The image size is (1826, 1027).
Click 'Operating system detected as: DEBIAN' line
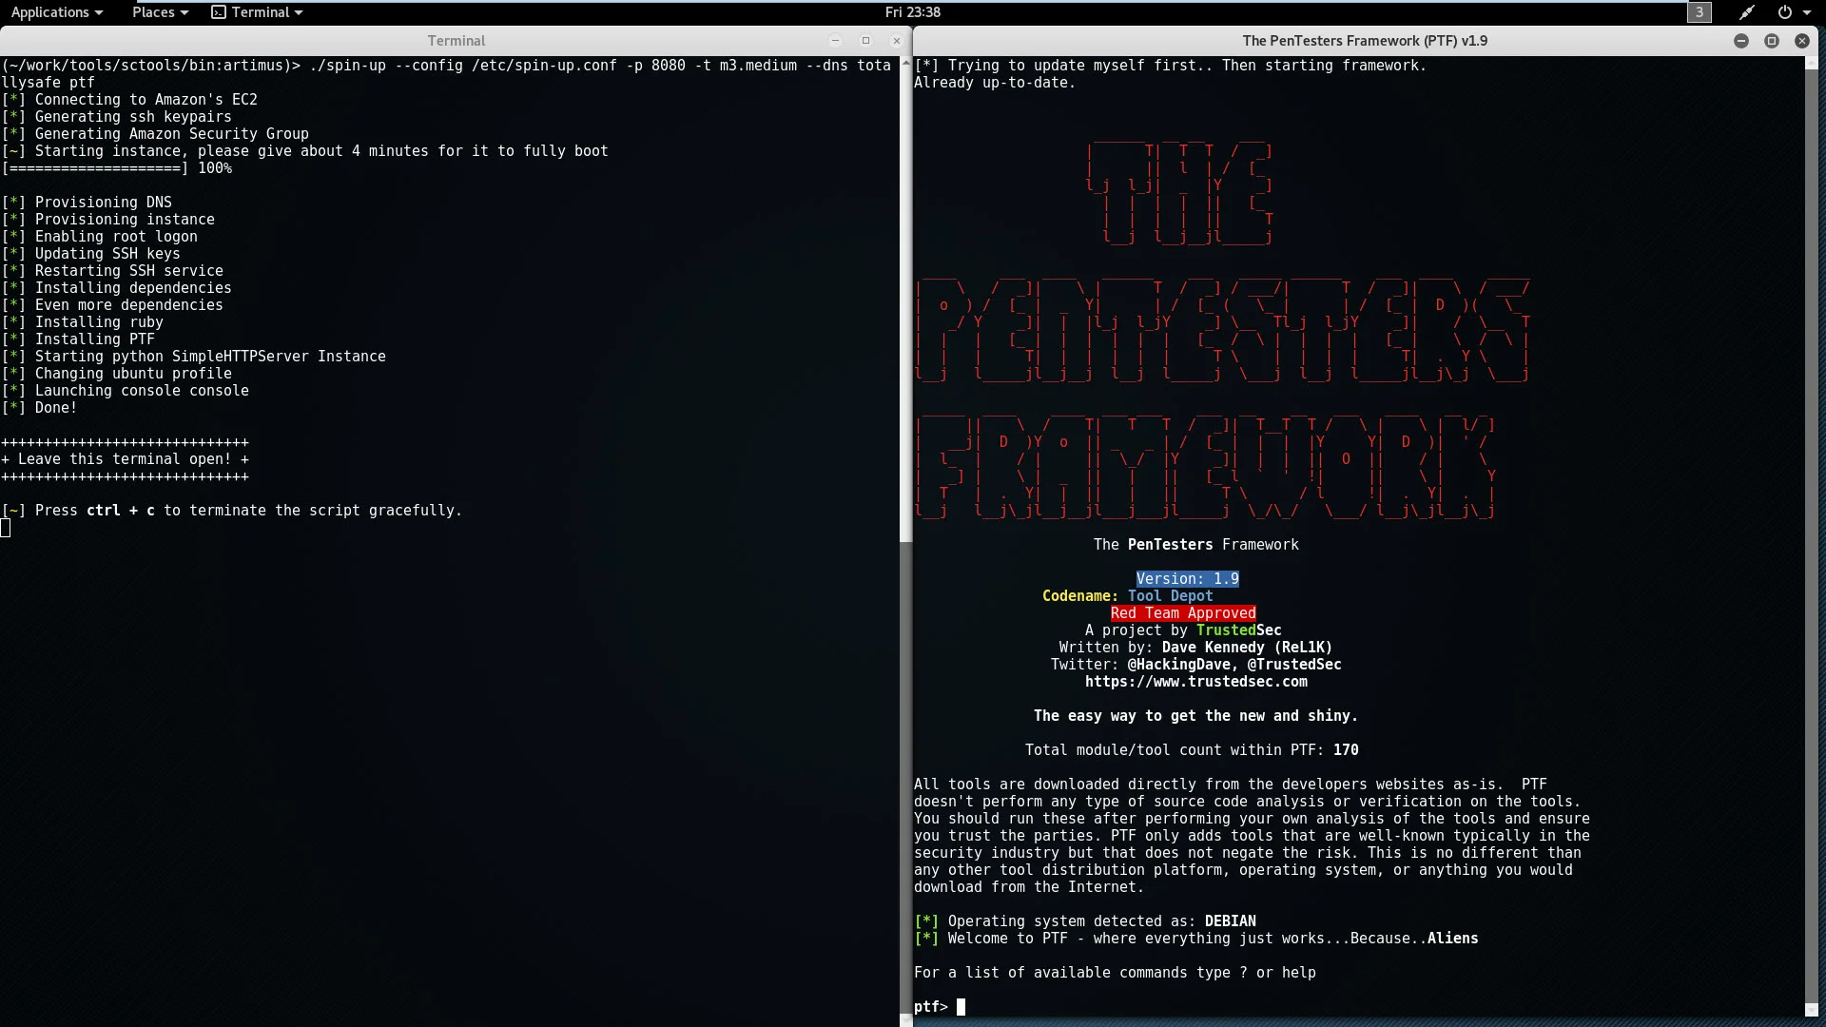[x=1085, y=921]
